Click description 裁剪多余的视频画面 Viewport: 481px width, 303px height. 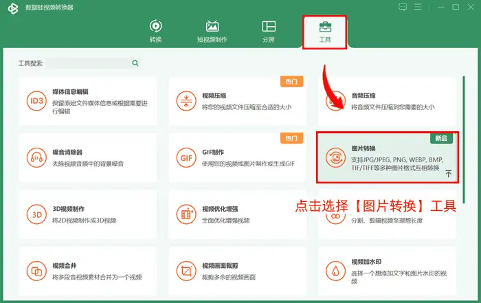pyautogui.click(x=229, y=278)
